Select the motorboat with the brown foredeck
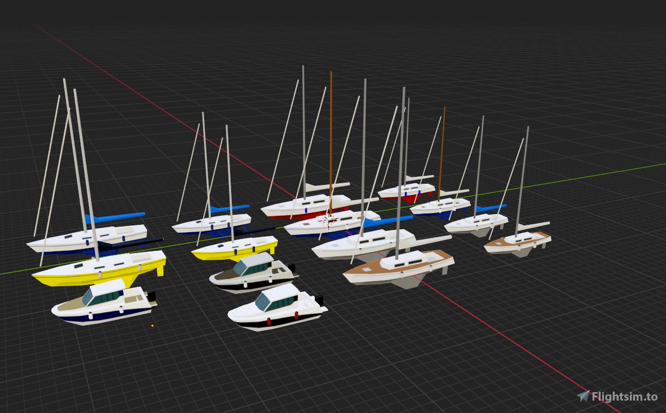Screen dimensions: 666x413 click(x=253, y=273)
